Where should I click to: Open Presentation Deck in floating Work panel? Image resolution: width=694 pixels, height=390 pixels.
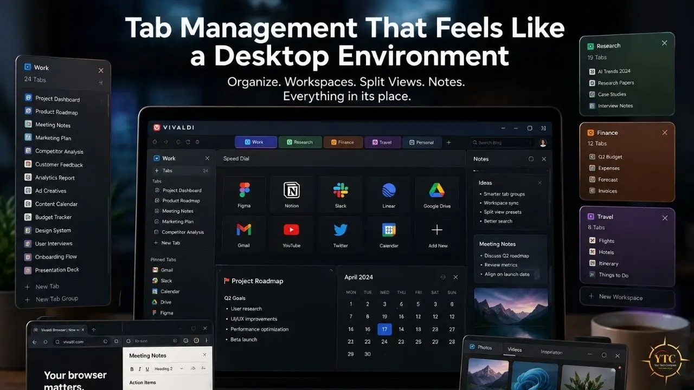[52, 270]
